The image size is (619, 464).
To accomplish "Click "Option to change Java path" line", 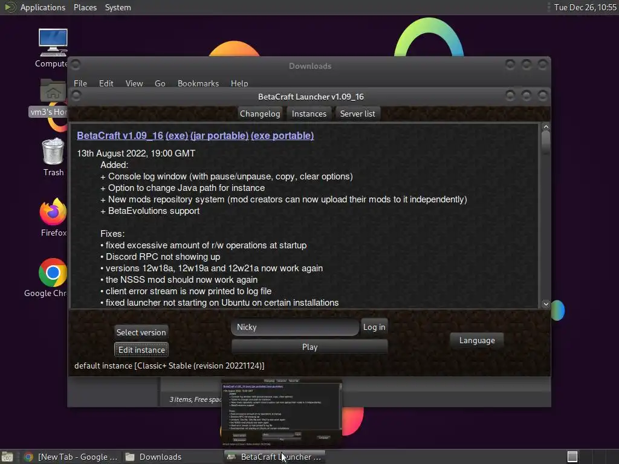I will (183, 188).
